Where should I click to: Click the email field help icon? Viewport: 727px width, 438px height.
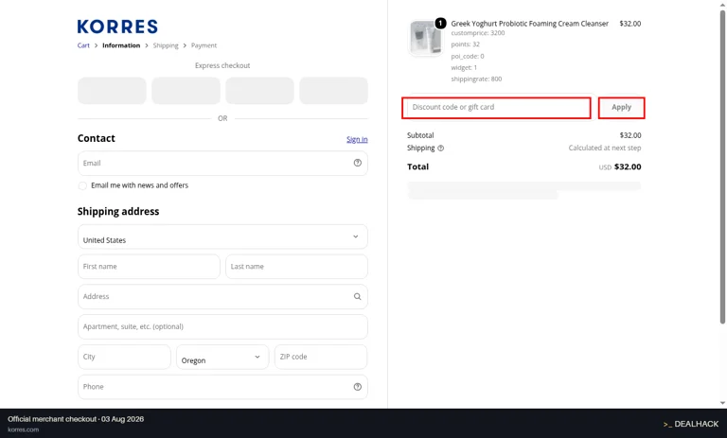pos(358,163)
